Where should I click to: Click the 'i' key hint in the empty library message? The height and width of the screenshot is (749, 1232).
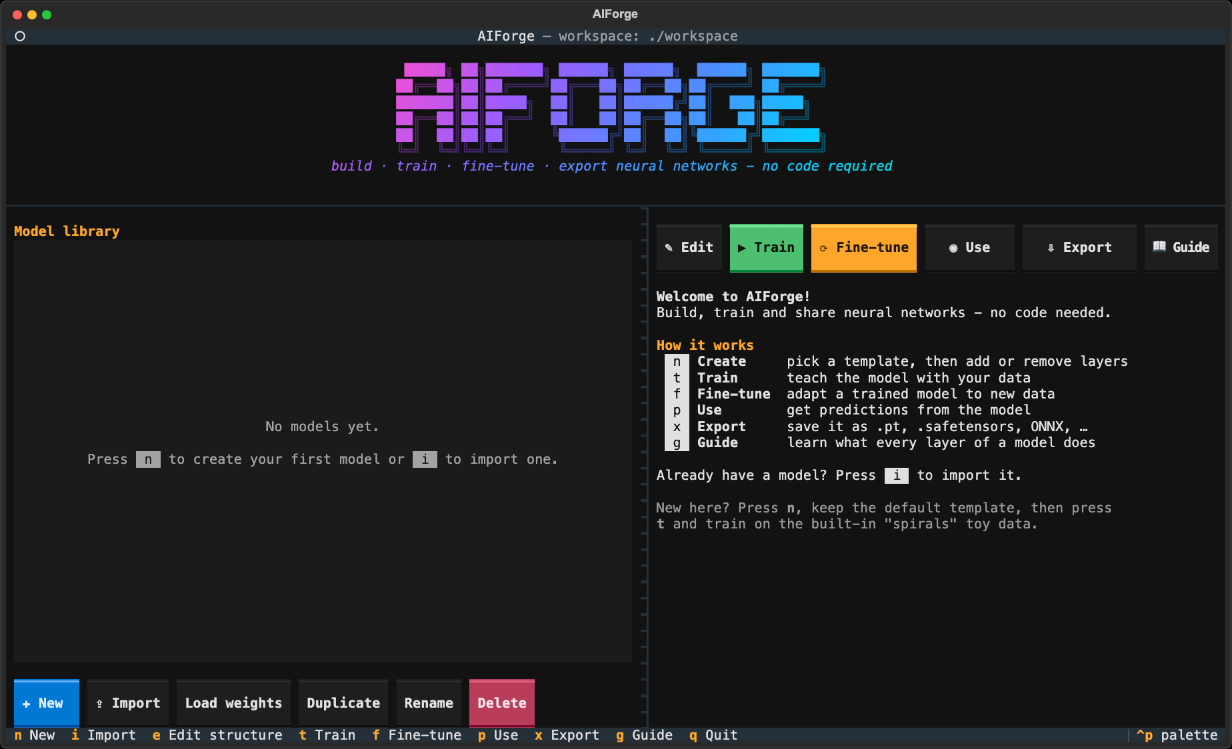pos(425,459)
